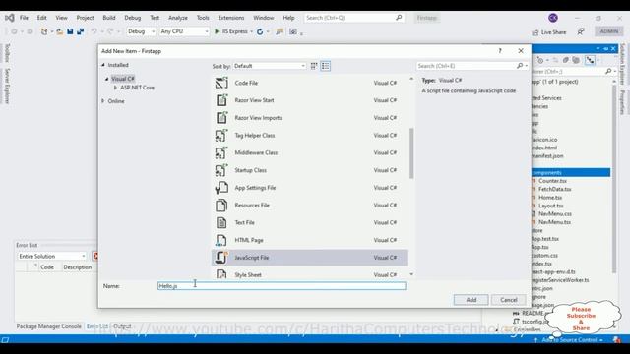630x354 pixels.
Task: Click the browser refresh icon in toolbar
Action: point(260,31)
